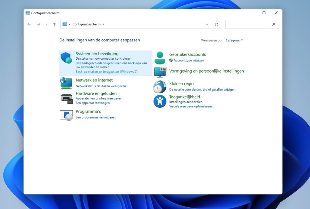Expand the address bar history dropdown
Viewport: 310px width, 209px height.
(x=206, y=24)
